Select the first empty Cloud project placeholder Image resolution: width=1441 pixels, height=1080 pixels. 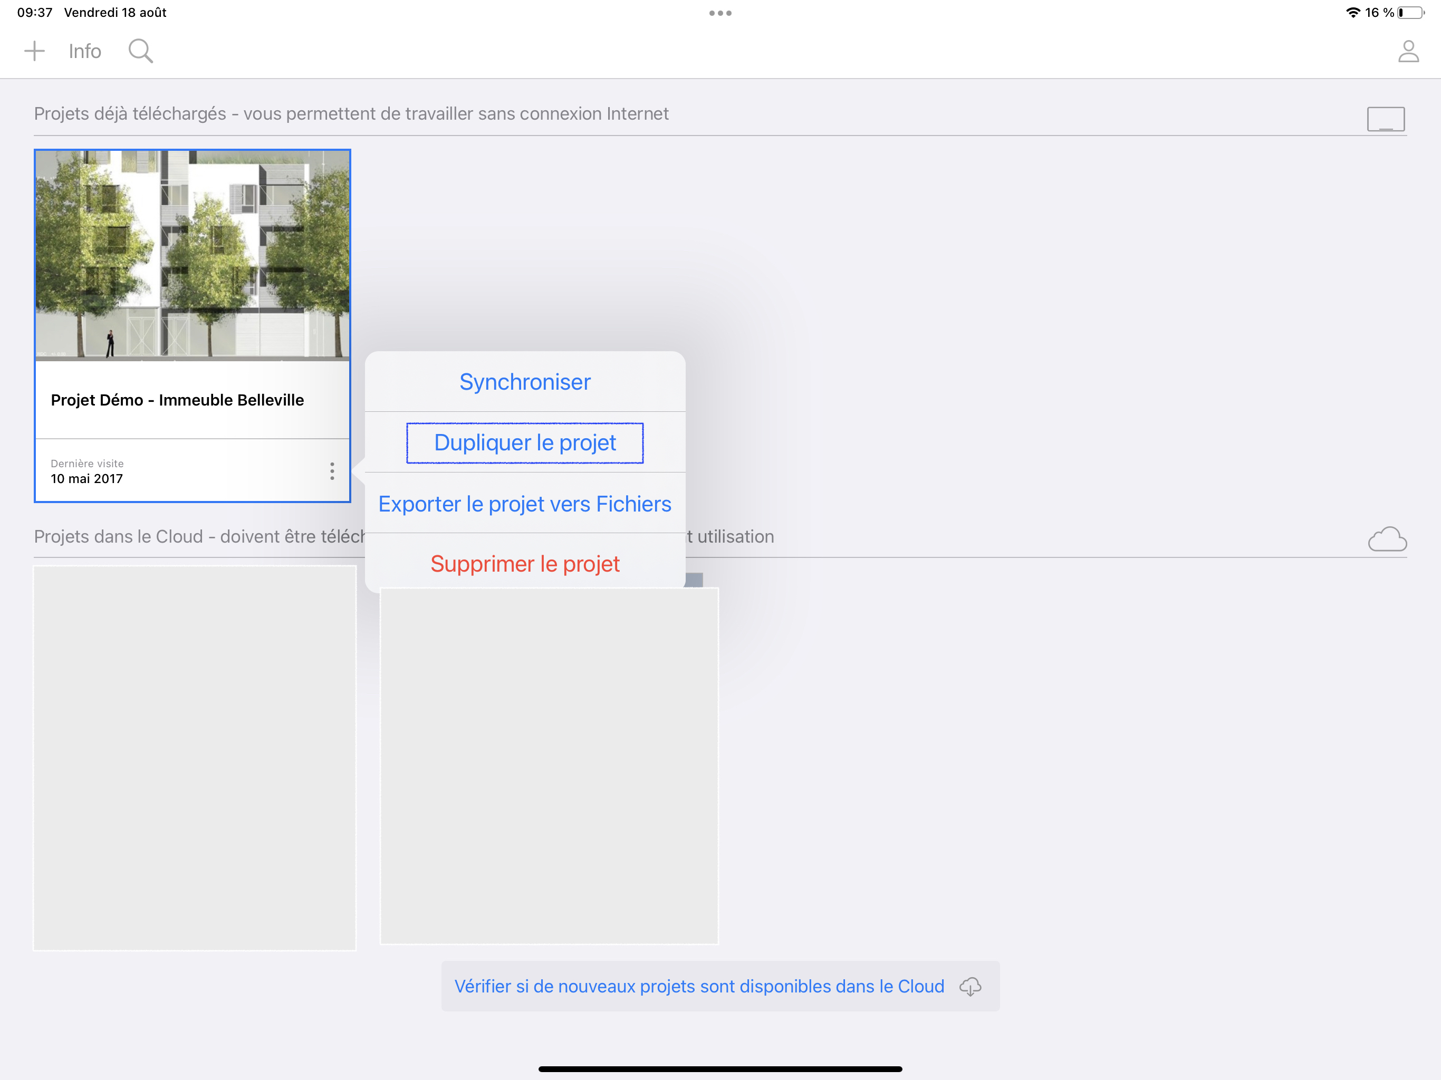point(195,758)
